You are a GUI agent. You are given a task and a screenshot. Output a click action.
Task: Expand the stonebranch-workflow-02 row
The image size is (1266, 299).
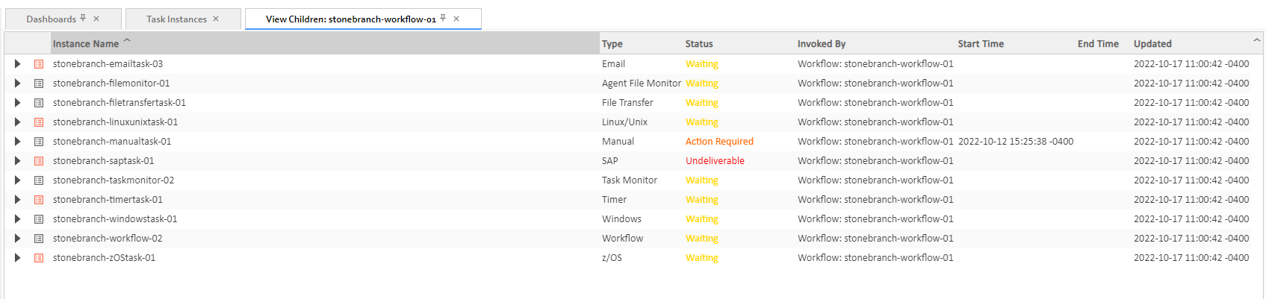(17, 239)
